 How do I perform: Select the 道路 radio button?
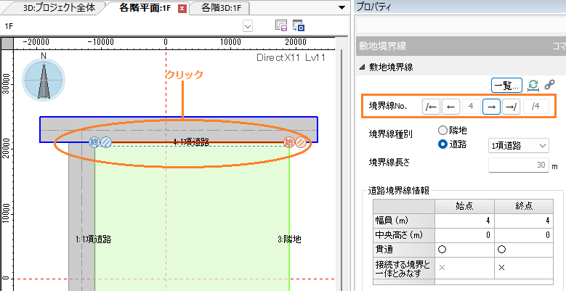(442, 144)
